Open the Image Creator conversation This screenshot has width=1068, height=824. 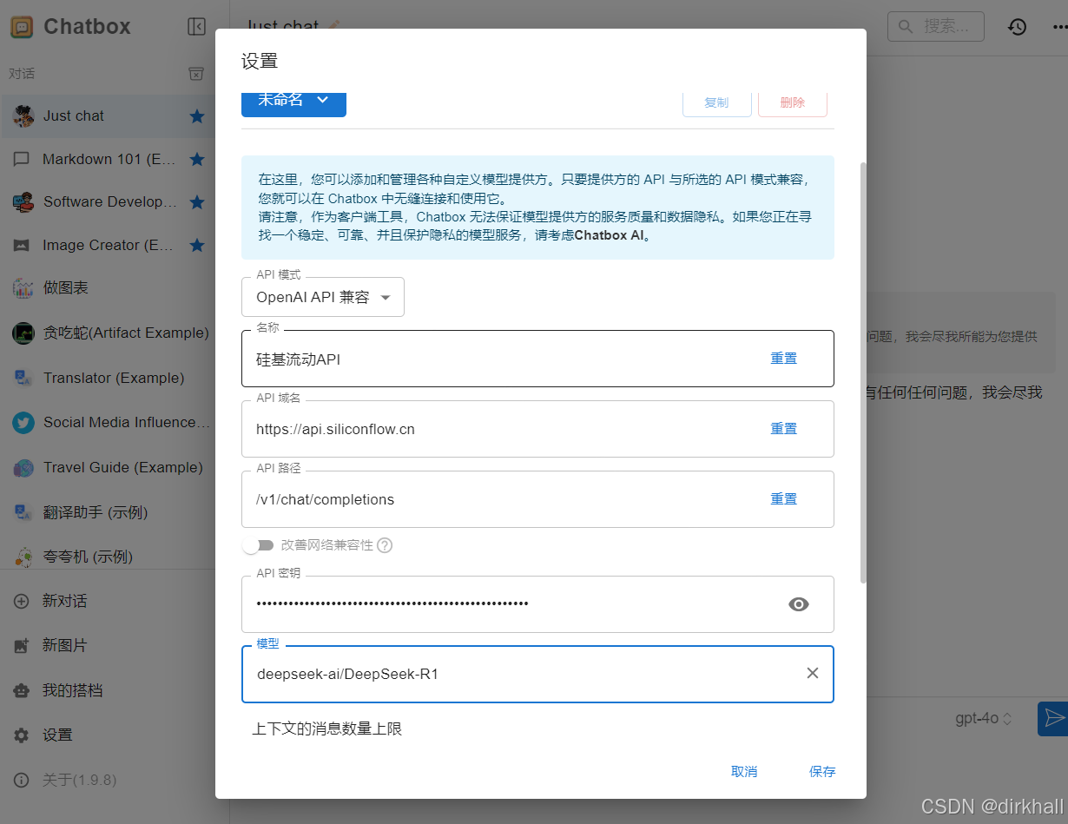coord(108,245)
